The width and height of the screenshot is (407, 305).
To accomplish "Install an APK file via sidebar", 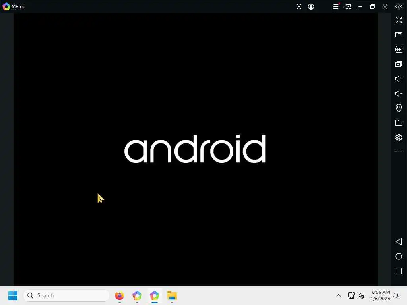I will pos(399,49).
